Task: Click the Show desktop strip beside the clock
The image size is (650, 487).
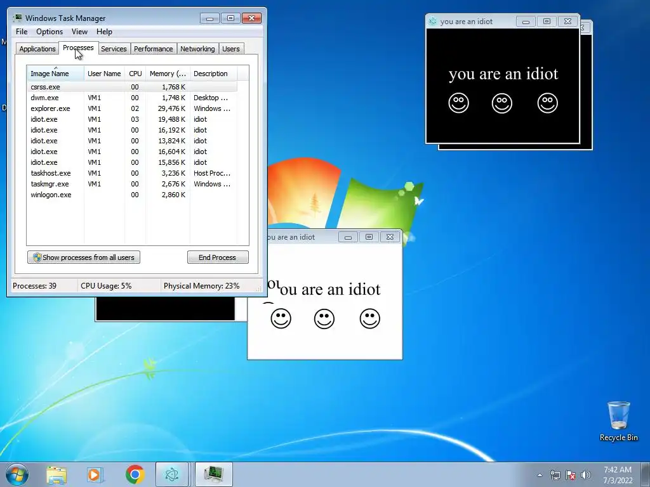Action: 647,474
